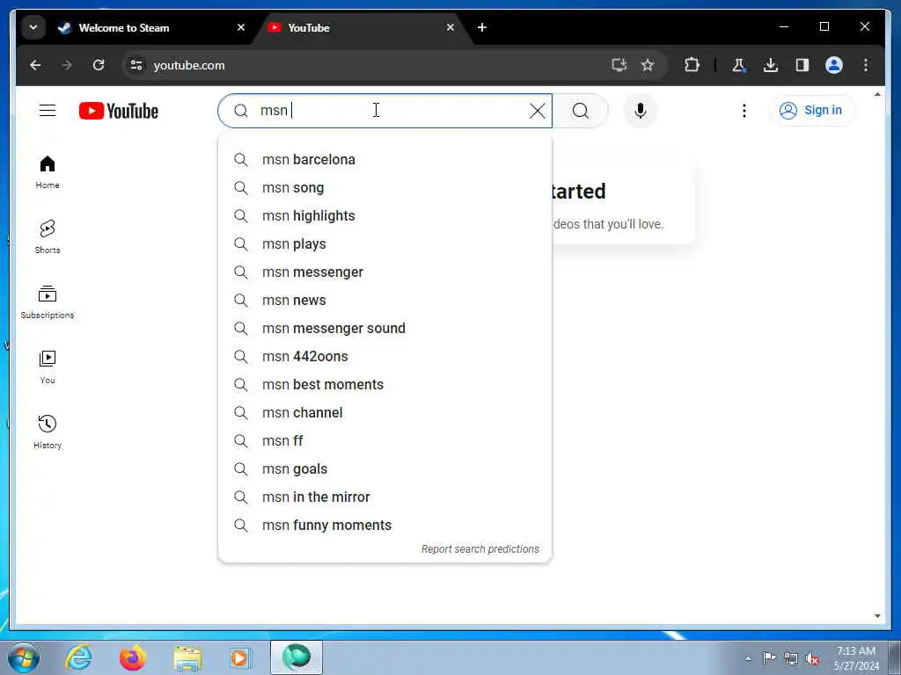Open a new browser tab
Viewport: 901px width, 675px height.
click(482, 27)
